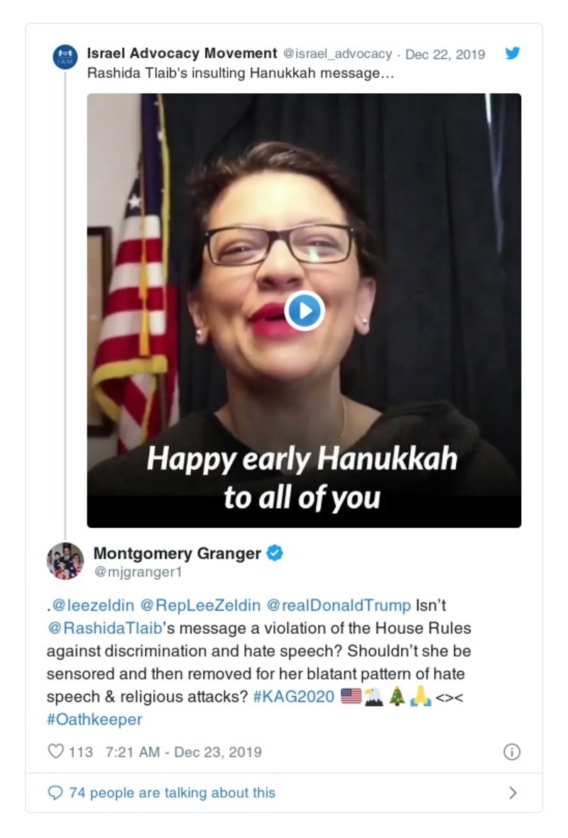Open the @leezeldin mention
The width and height of the screenshot is (568, 838).
[x=92, y=606]
